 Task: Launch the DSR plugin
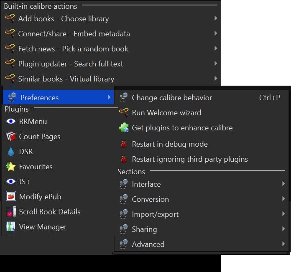(58, 151)
